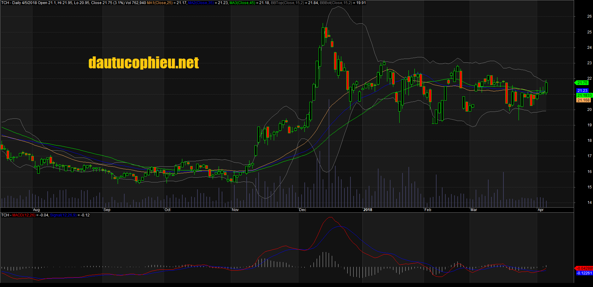The width and height of the screenshot is (593, 287).
Task: Click the Oct date axis marker
Action: (x=167, y=210)
